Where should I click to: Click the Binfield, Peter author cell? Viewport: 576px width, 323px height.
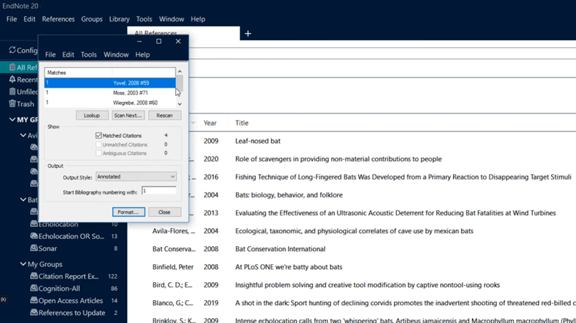[x=173, y=267]
